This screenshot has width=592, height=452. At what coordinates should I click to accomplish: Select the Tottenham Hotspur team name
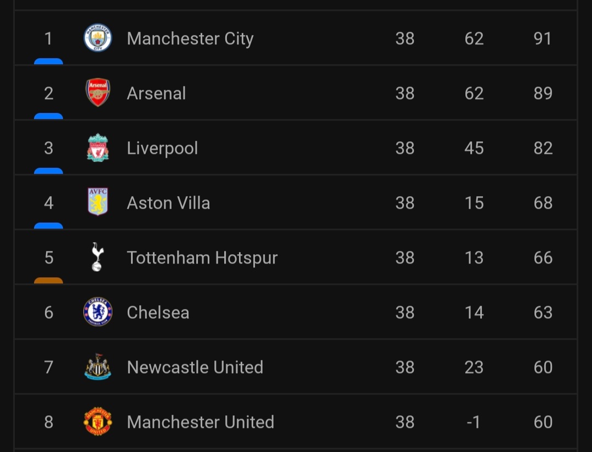coord(202,258)
